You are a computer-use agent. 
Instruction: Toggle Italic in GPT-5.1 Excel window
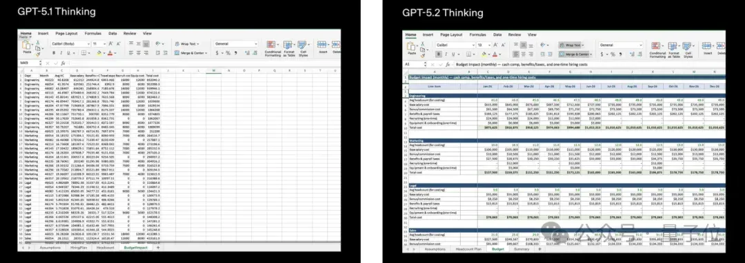click(x=61, y=53)
